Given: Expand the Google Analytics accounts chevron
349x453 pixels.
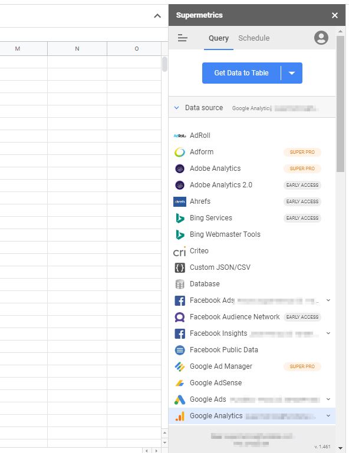Looking at the screenshot, I should click(x=328, y=416).
